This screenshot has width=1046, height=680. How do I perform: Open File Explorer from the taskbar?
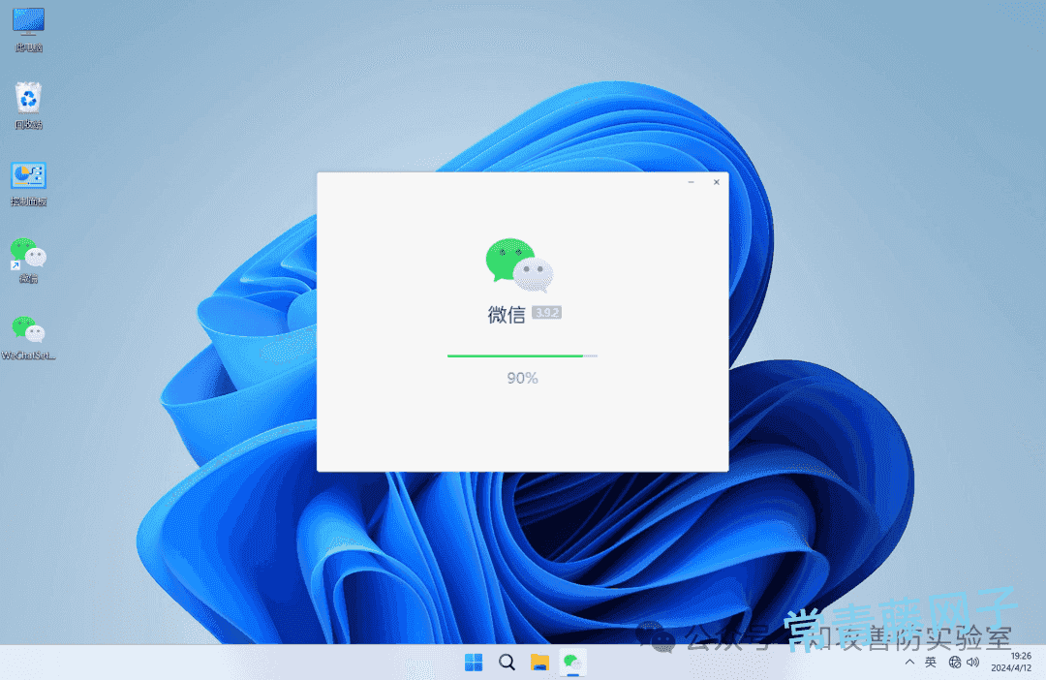click(x=539, y=662)
